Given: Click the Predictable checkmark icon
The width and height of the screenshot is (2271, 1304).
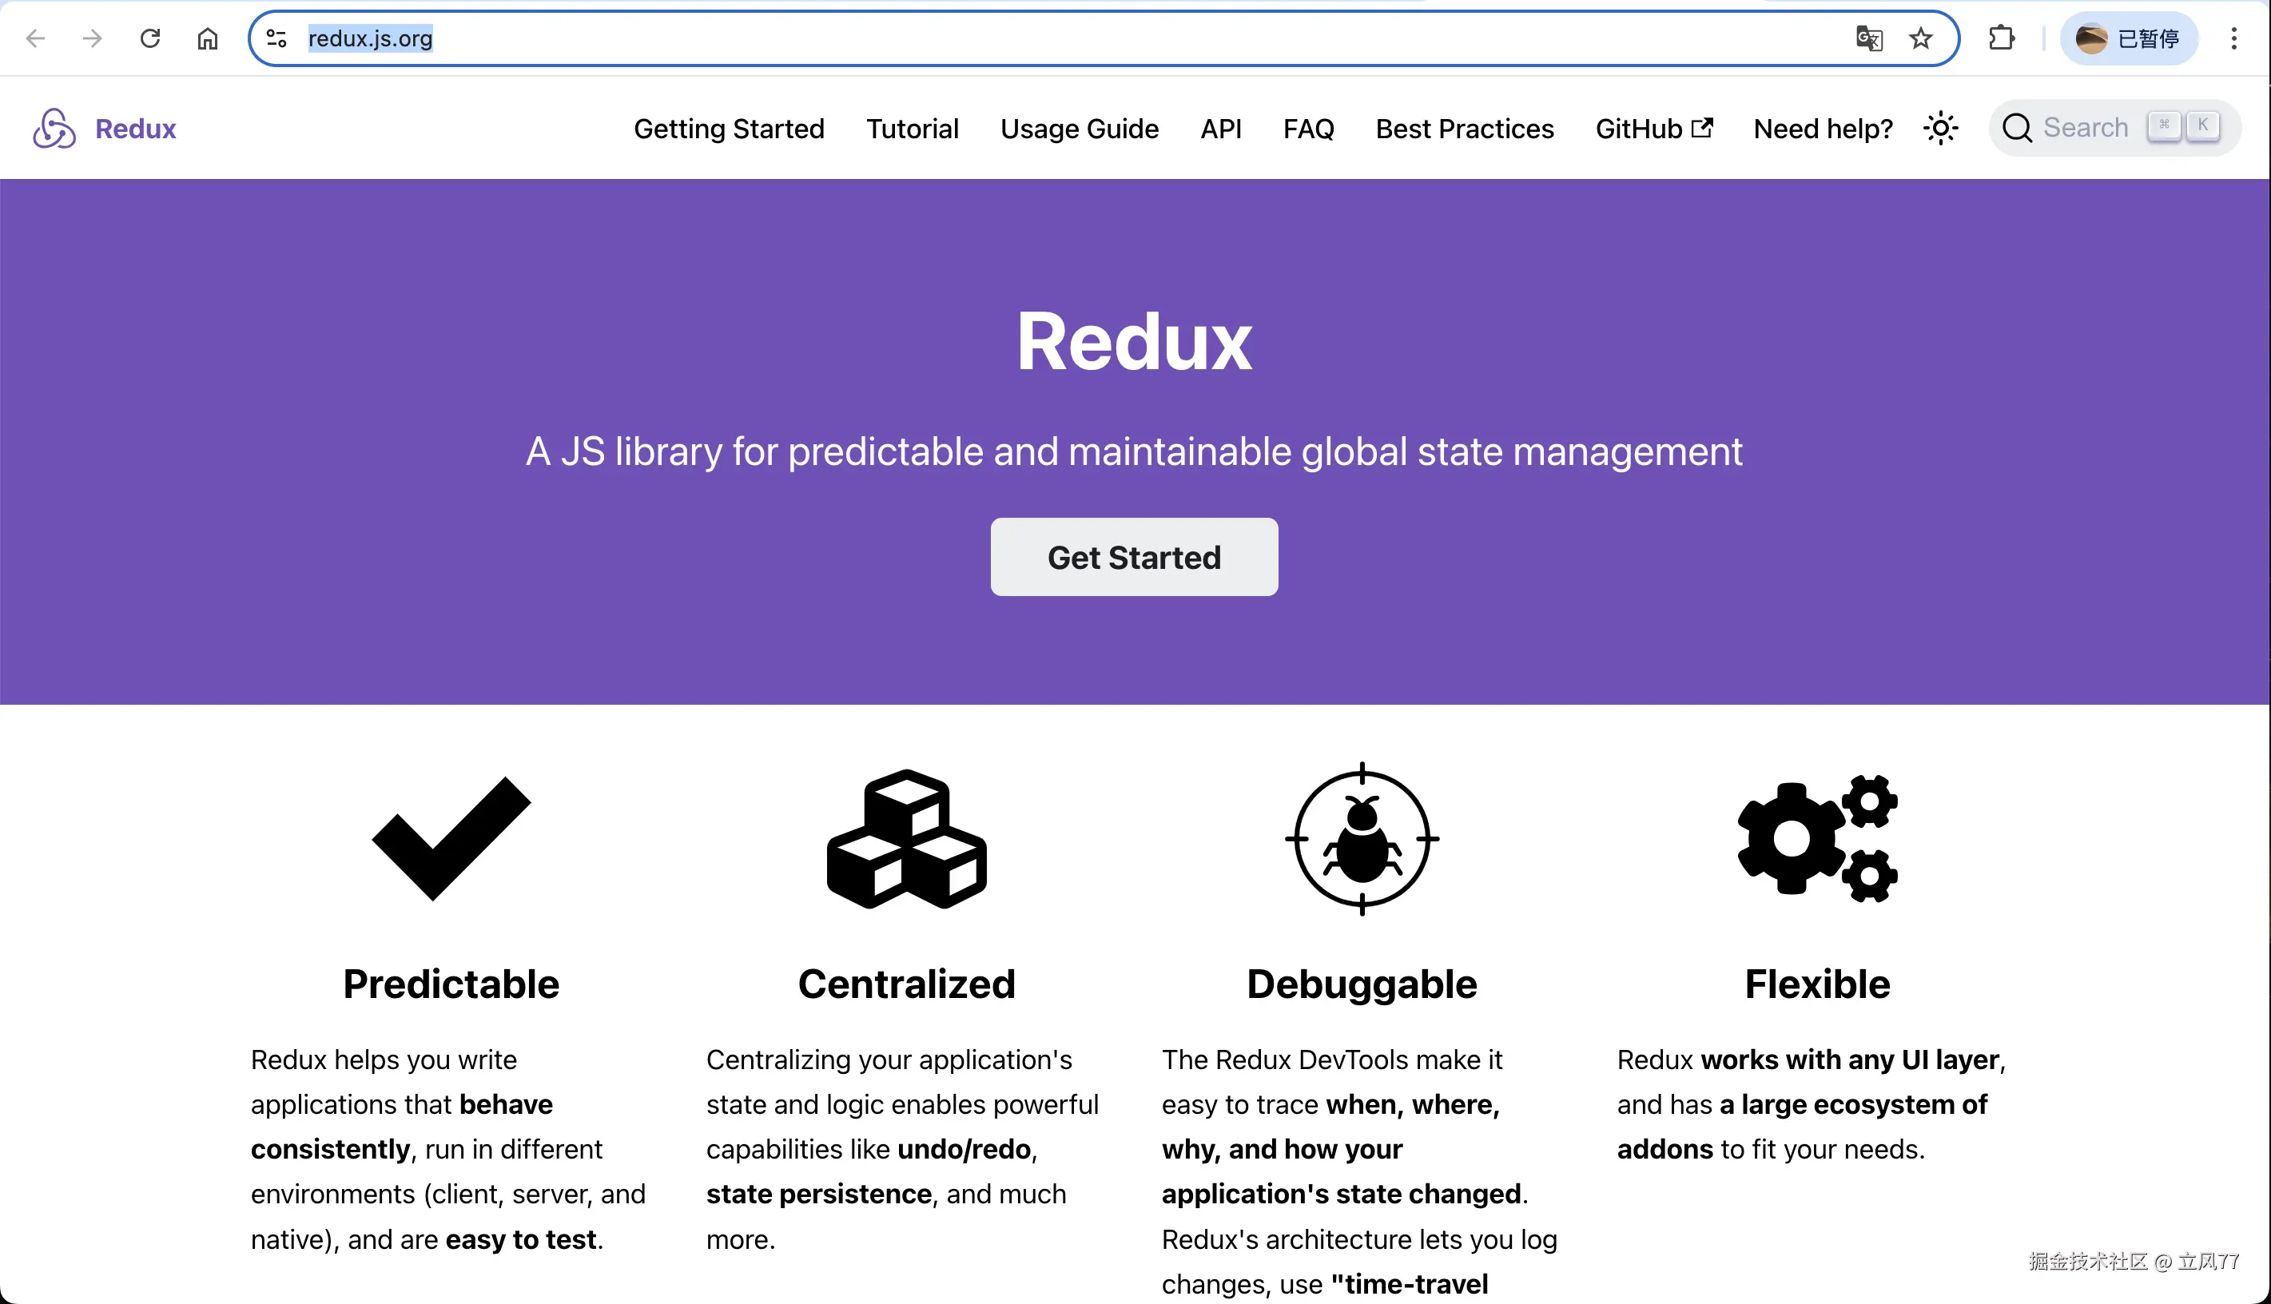Looking at the screenshot, I should [451, 838].
